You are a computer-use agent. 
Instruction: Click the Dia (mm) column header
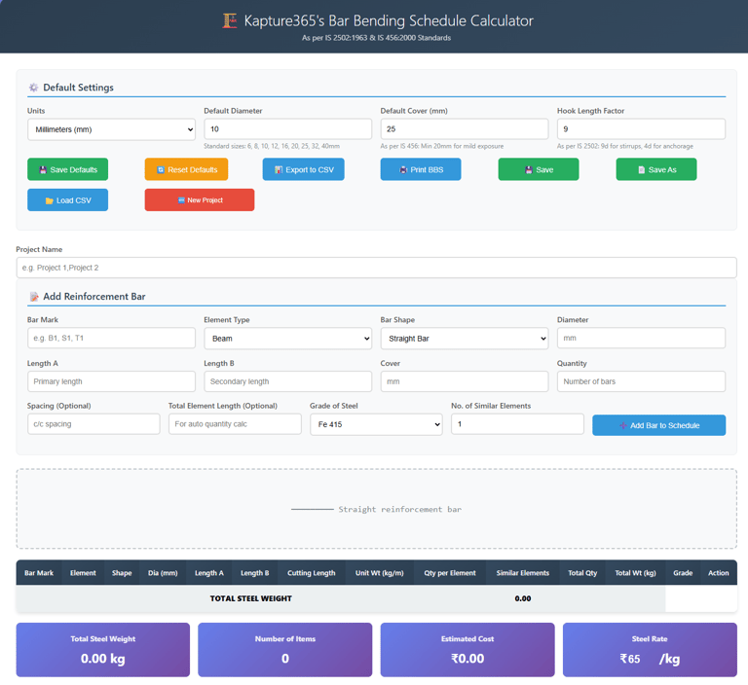point(163,573)
